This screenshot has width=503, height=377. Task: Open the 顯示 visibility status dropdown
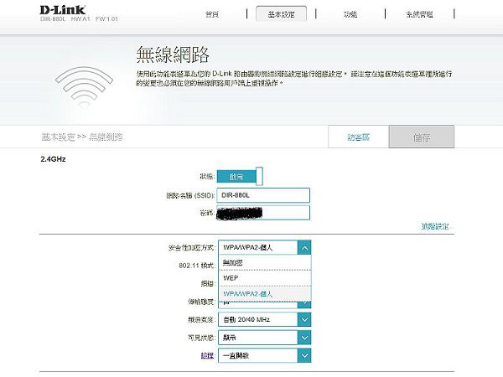pyautogui.click(x=264, y=338)
